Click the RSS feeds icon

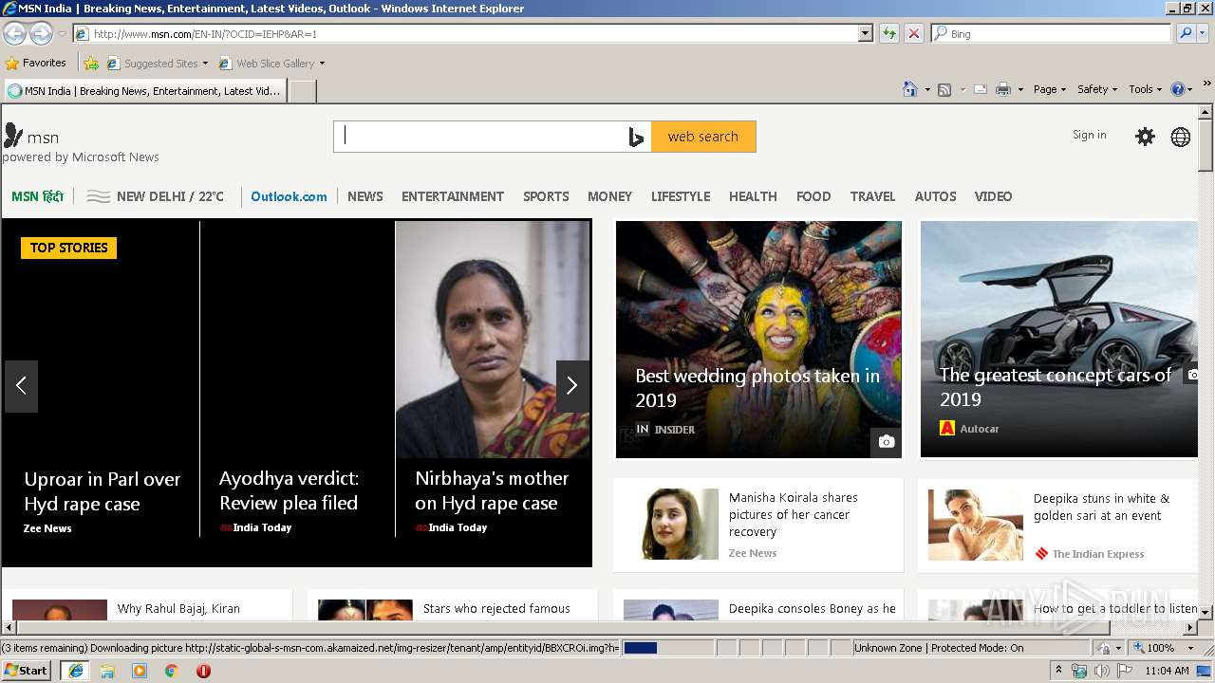(x=944, y=89)
